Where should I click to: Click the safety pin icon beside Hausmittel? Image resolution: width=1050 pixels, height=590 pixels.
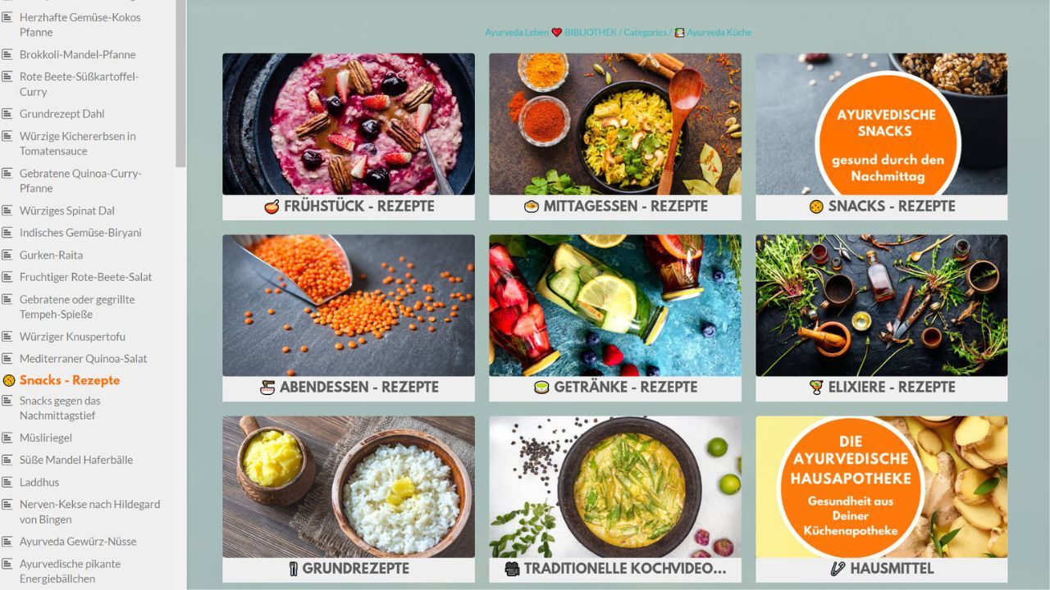point(838,569)
